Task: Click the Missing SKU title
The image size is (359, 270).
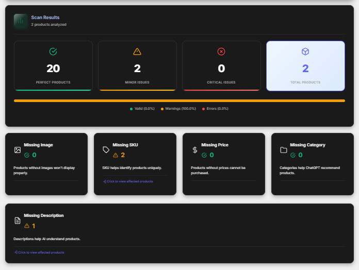Action: coord(125,145)
